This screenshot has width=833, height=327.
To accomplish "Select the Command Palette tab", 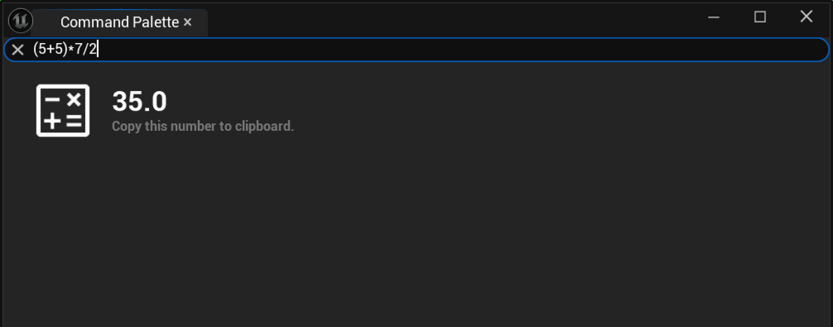I will (x=119, y=22).
